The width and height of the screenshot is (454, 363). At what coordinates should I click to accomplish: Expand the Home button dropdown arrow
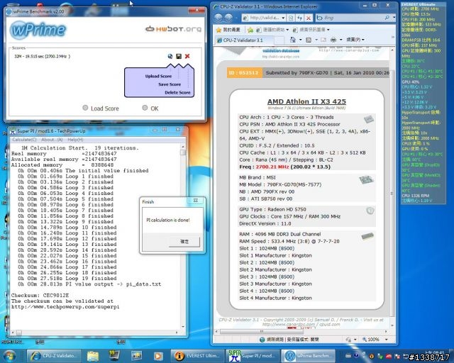(300, 40)
